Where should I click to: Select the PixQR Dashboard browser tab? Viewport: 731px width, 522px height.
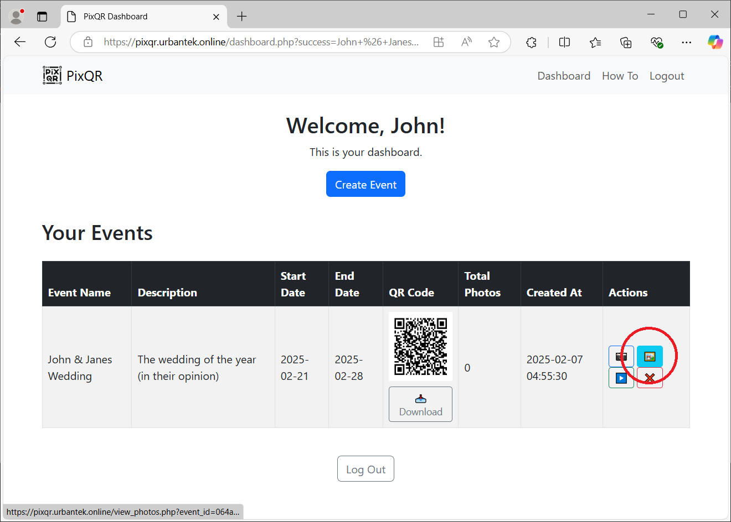coord(138,17)
